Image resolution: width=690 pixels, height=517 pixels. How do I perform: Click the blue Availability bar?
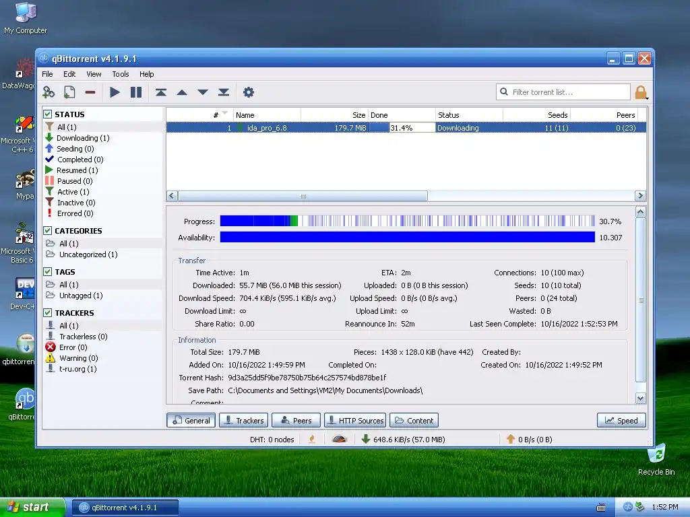(408, 238)
